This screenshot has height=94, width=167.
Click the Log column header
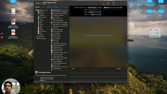click(x=73, y=68)
